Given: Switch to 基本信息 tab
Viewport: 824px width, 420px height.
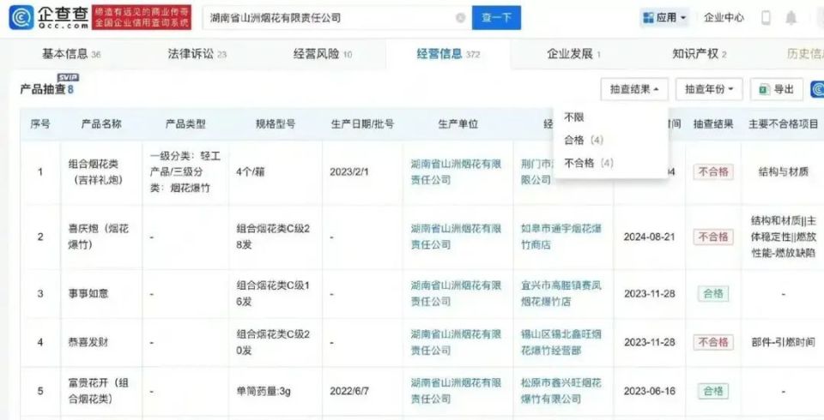Looking at the screenshot, I should [x=71, y=53].
